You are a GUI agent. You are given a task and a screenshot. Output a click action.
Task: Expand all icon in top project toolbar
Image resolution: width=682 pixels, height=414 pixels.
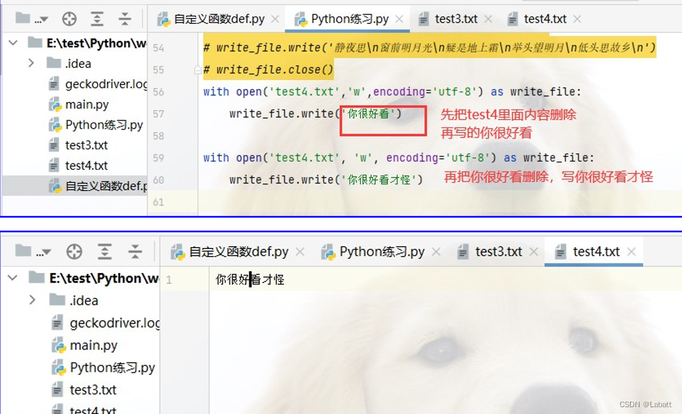click(x=97, y=18)
